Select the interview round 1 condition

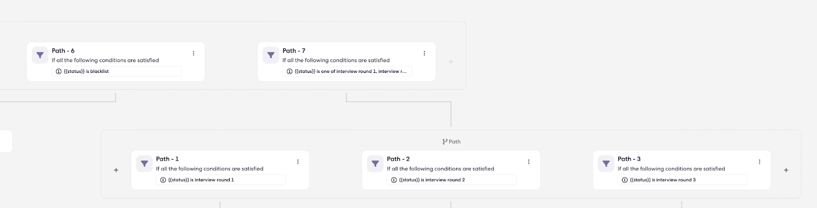tap(221, 180)
